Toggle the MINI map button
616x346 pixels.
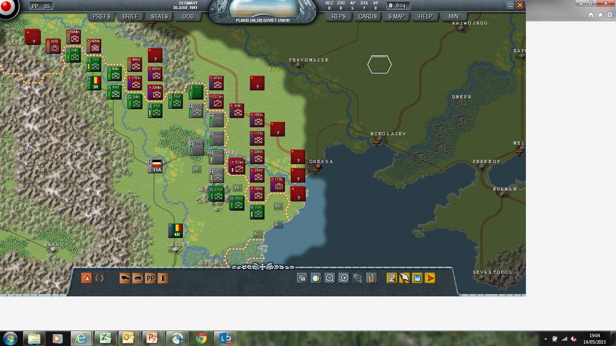click(454, 17)
